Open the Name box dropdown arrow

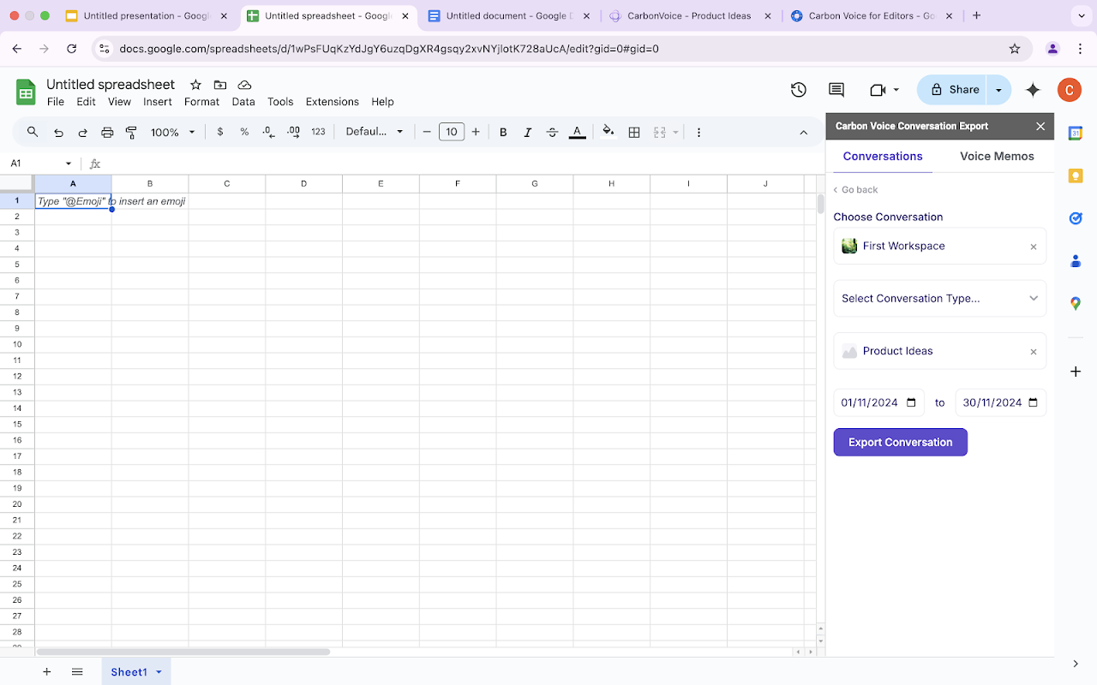[x=69, y=164]
